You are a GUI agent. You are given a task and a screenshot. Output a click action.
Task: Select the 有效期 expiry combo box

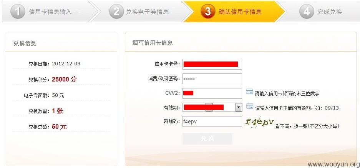pos(212,107)
